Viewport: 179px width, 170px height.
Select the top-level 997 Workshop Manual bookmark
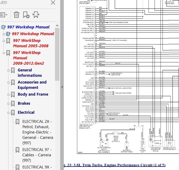pos(28,27)
